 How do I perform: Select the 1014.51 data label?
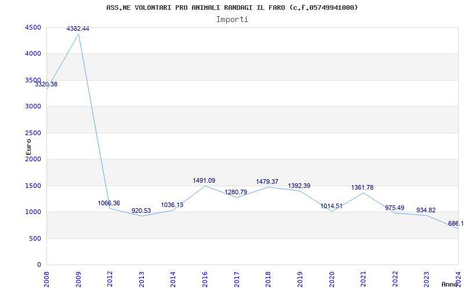[x=331, y=206]
